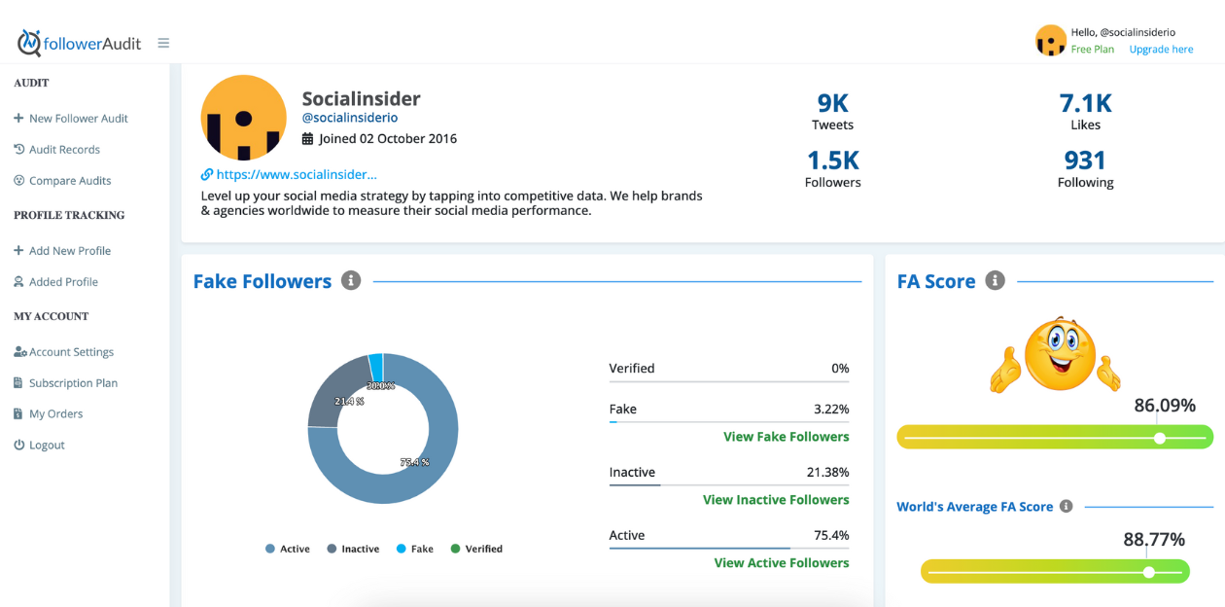Toggle the Verified legend item in the chart
This screenshot has height=607, width=1225.
click(476, 549)
